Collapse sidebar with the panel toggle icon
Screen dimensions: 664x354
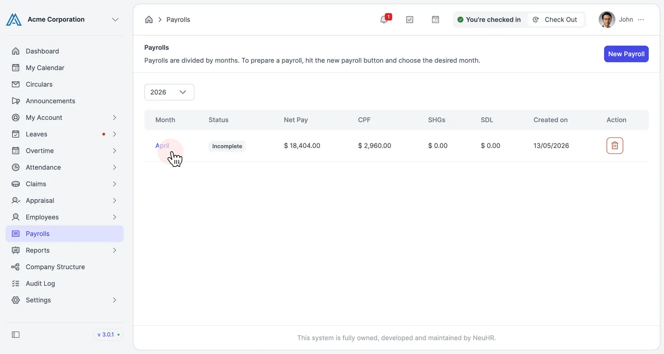tap(16, 335)
